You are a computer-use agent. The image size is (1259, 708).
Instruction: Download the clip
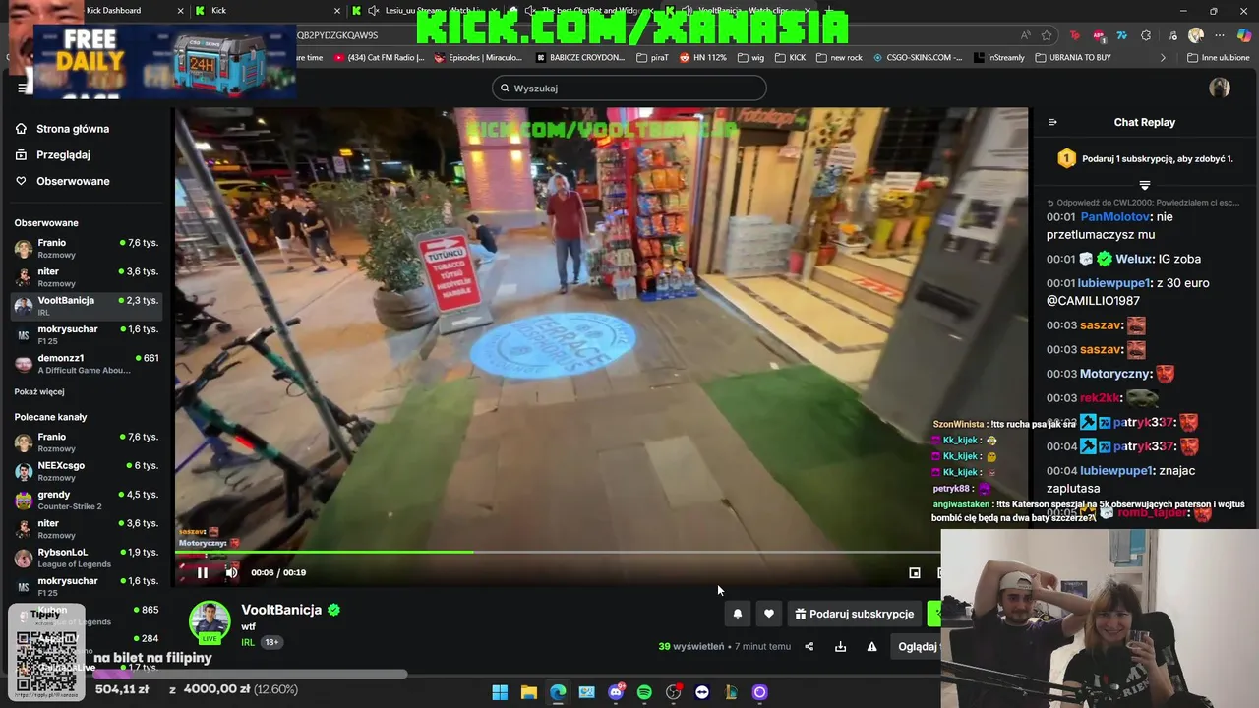click(840, 646)
